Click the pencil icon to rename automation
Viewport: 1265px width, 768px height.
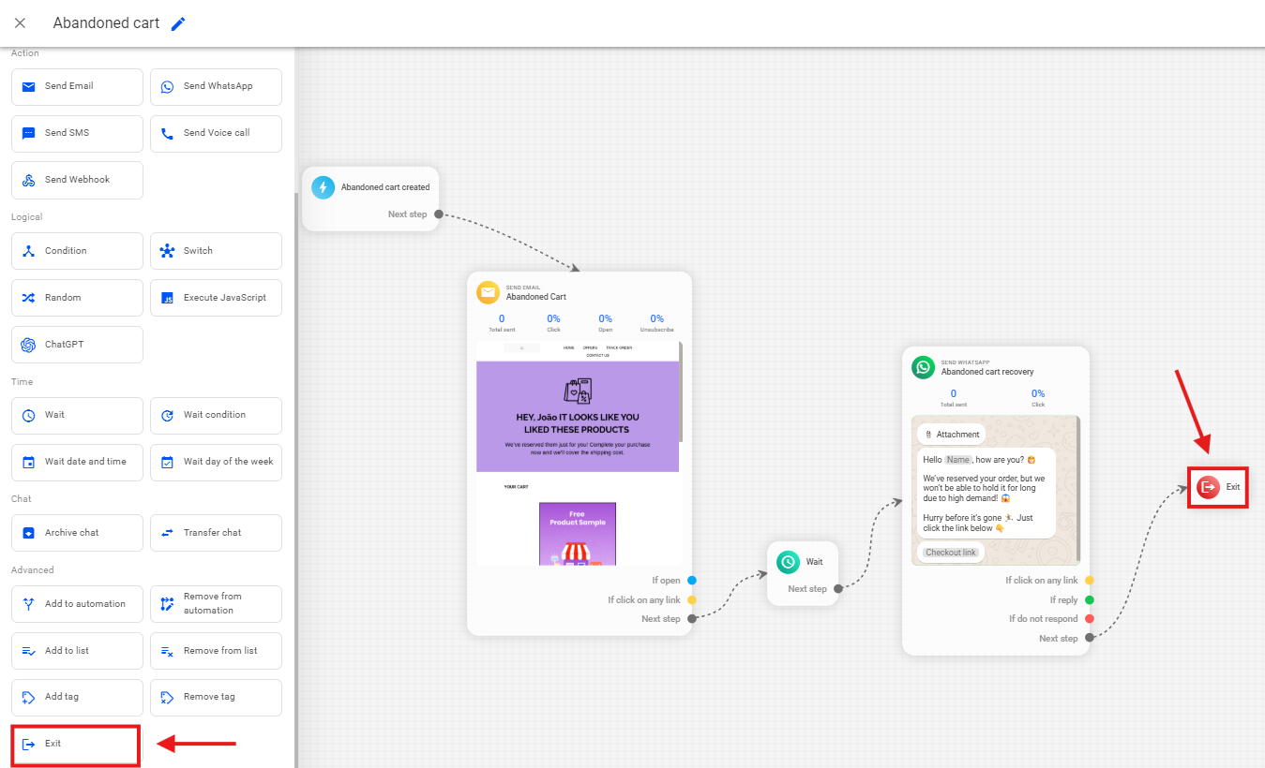[178, 23]
